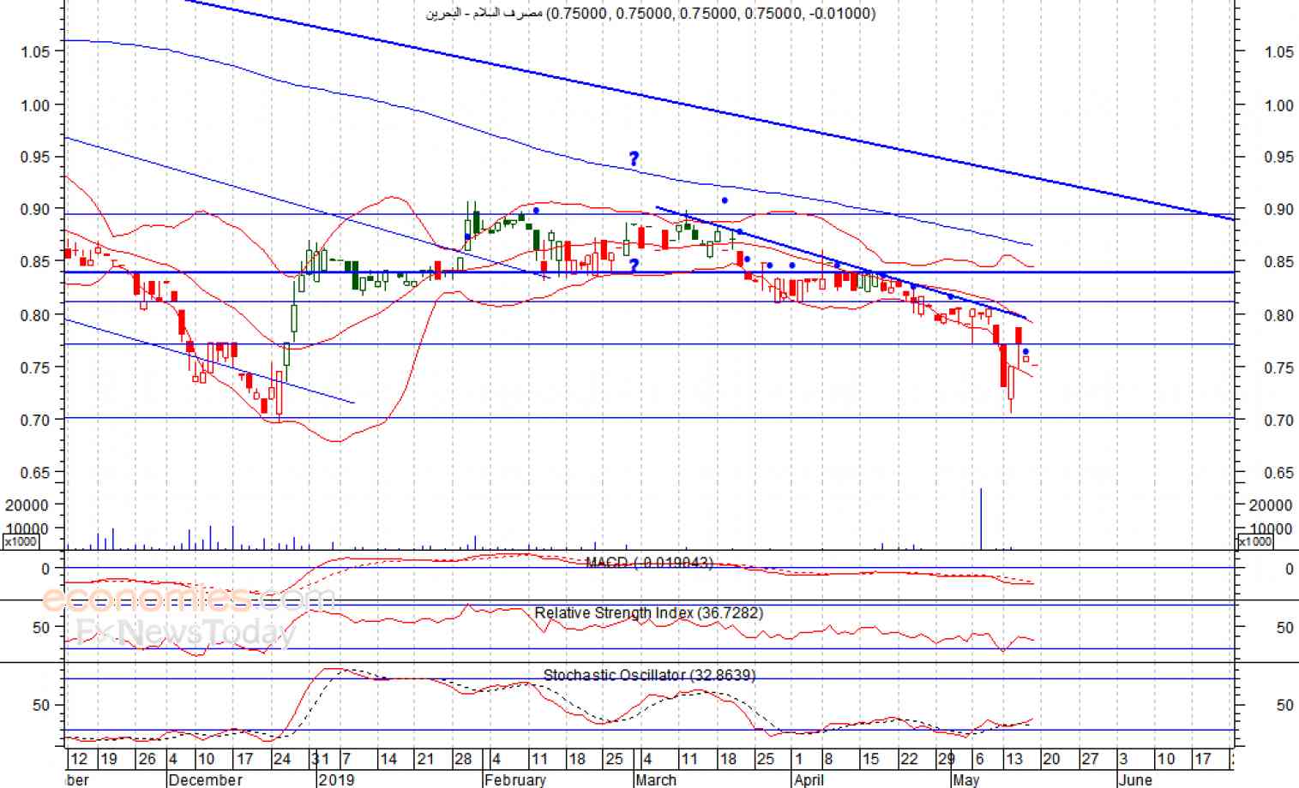Select the date label 28 on the time axis

click(463, 759)
